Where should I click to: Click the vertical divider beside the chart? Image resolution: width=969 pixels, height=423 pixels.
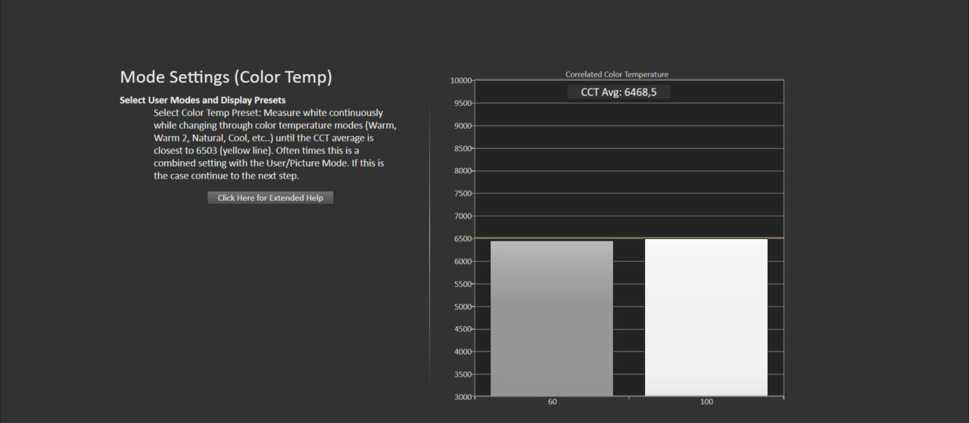429,242
